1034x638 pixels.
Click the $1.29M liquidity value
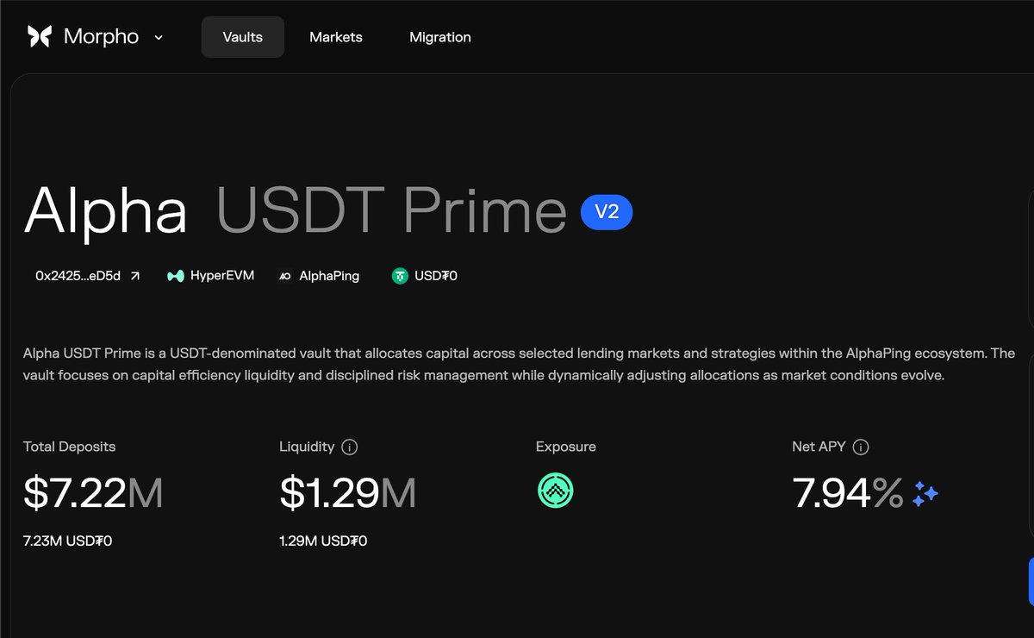[348, 493]
